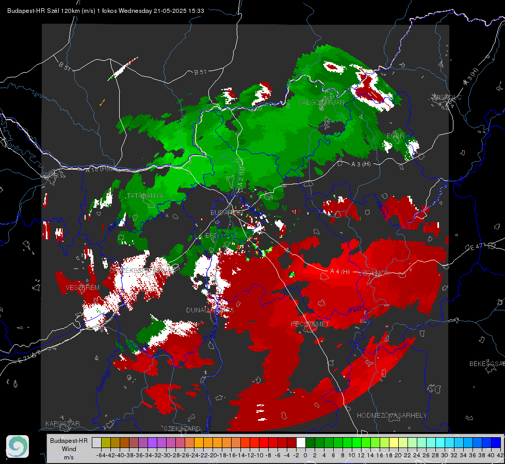Select the -10 legend value
The image size is (505, 464).
259,455
